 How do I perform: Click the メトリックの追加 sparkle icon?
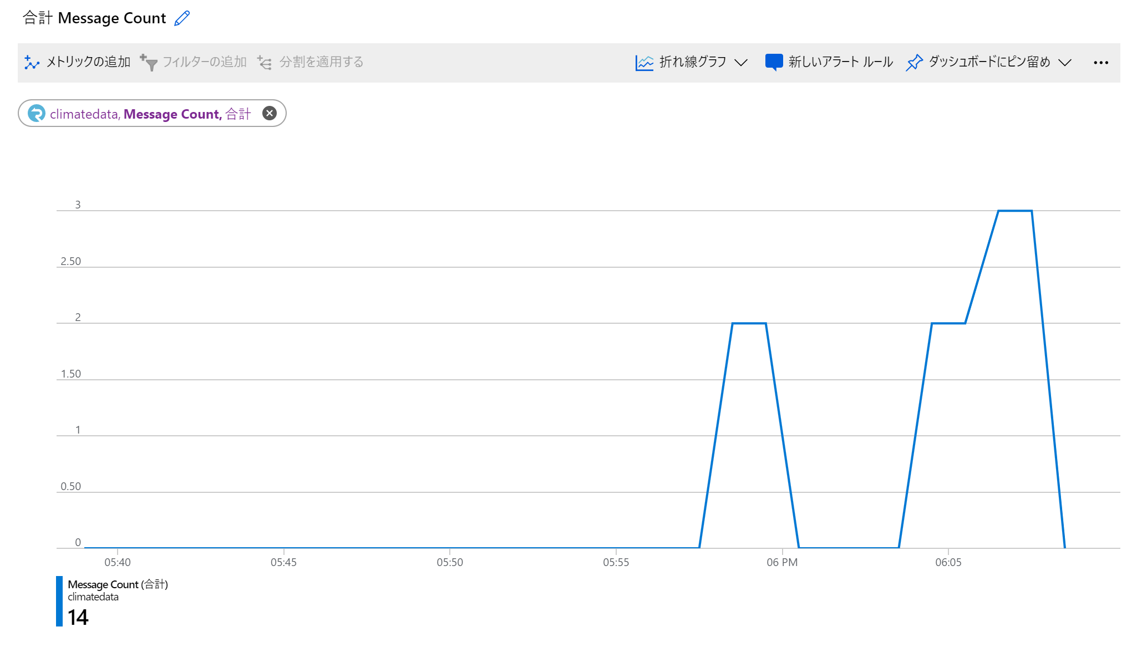[x=32, y=63]
